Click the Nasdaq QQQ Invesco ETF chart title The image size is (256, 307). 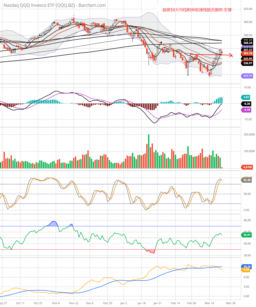tap(55, 5)
